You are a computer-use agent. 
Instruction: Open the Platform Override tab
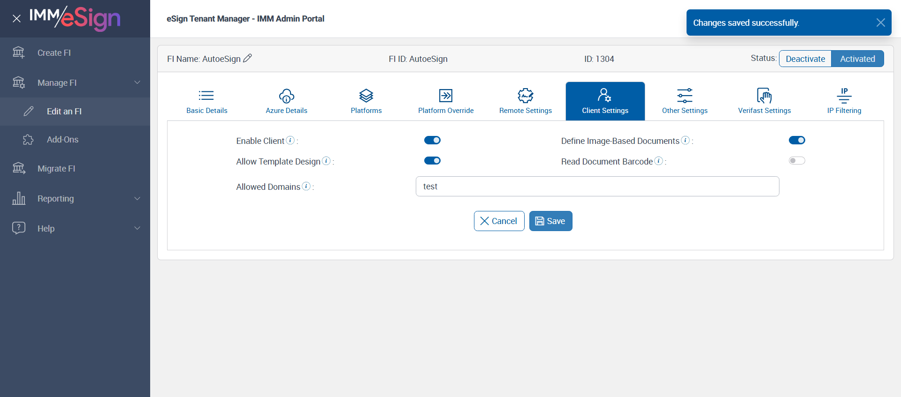tap(446, 101)
